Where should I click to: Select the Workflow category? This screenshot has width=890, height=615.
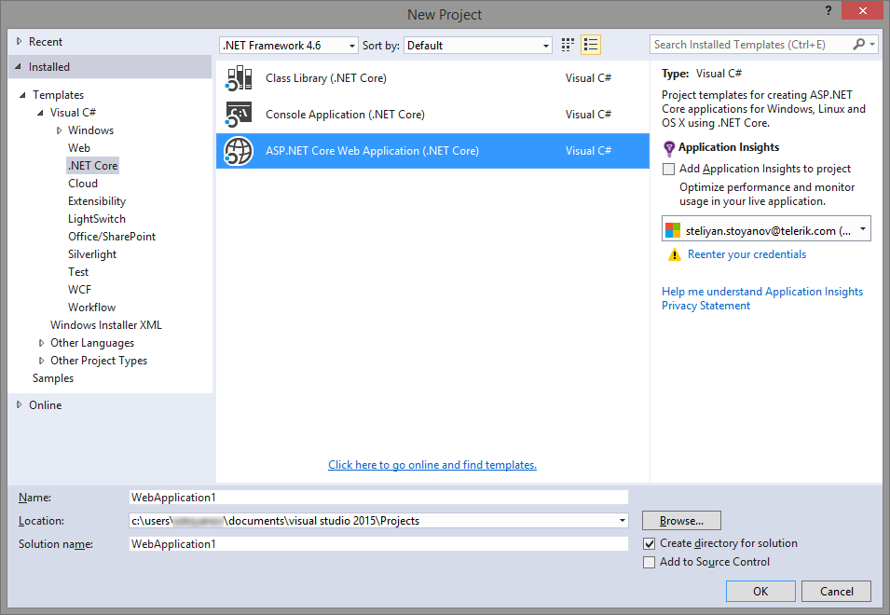point(92,307)
